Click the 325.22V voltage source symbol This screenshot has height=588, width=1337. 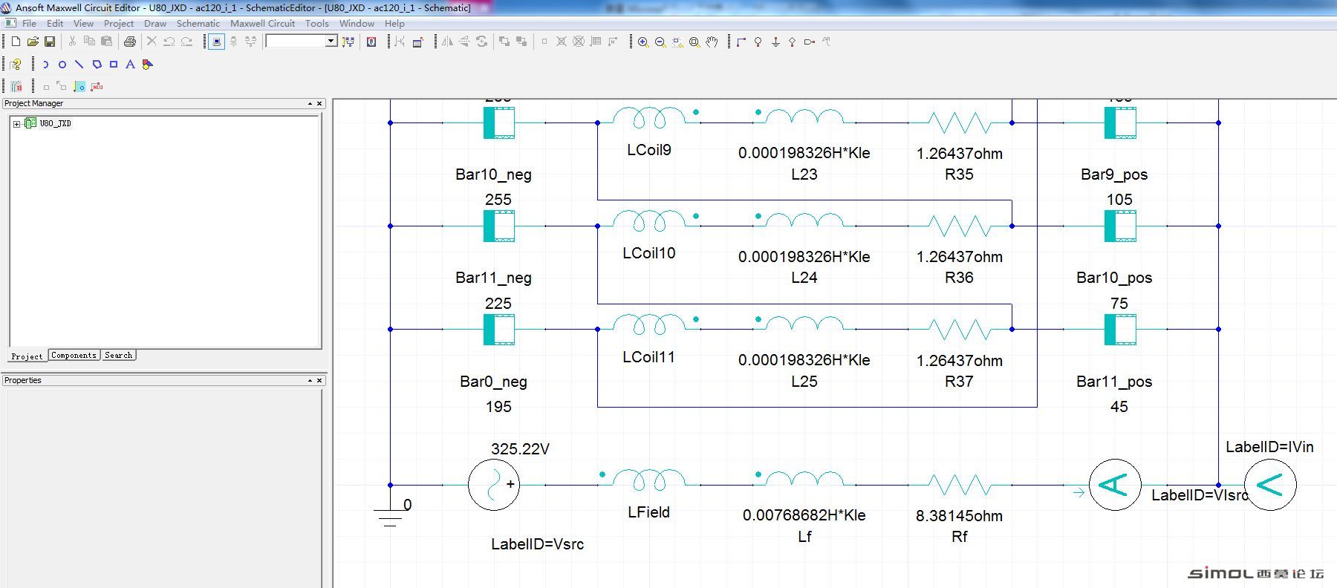coord(494,485)
